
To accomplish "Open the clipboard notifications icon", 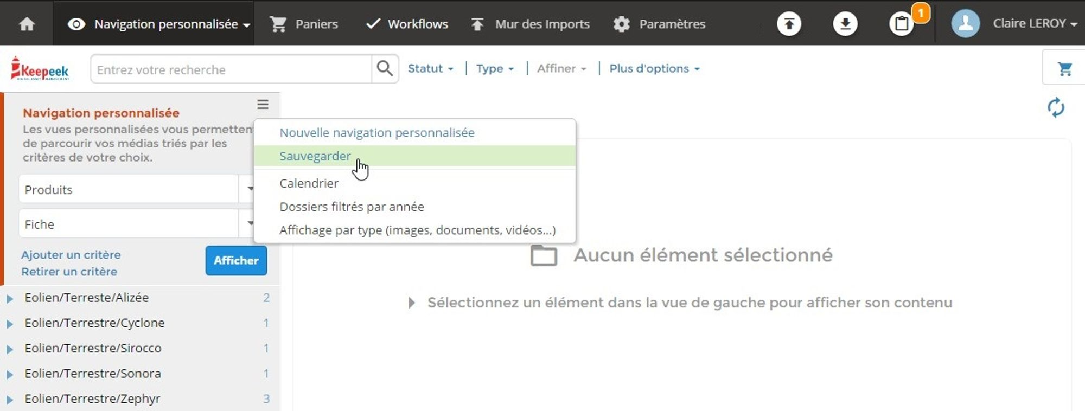I will 902,24.
